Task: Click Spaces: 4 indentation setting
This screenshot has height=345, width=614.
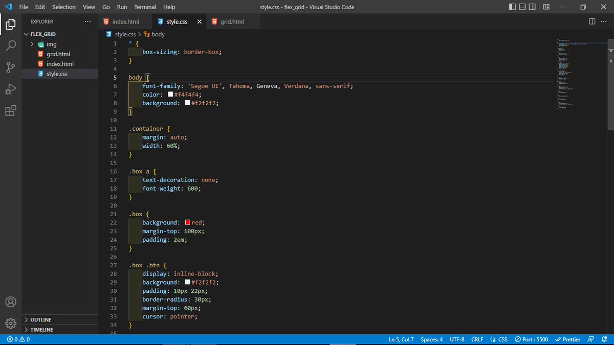Action: 432,339
